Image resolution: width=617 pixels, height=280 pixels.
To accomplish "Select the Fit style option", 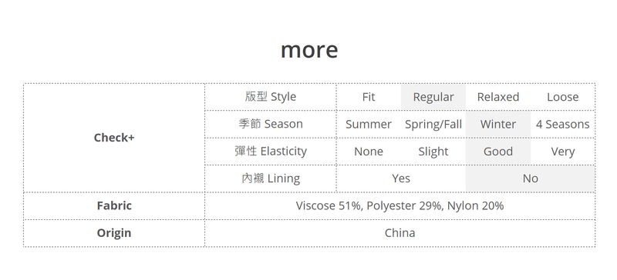I will coord(369,97).
